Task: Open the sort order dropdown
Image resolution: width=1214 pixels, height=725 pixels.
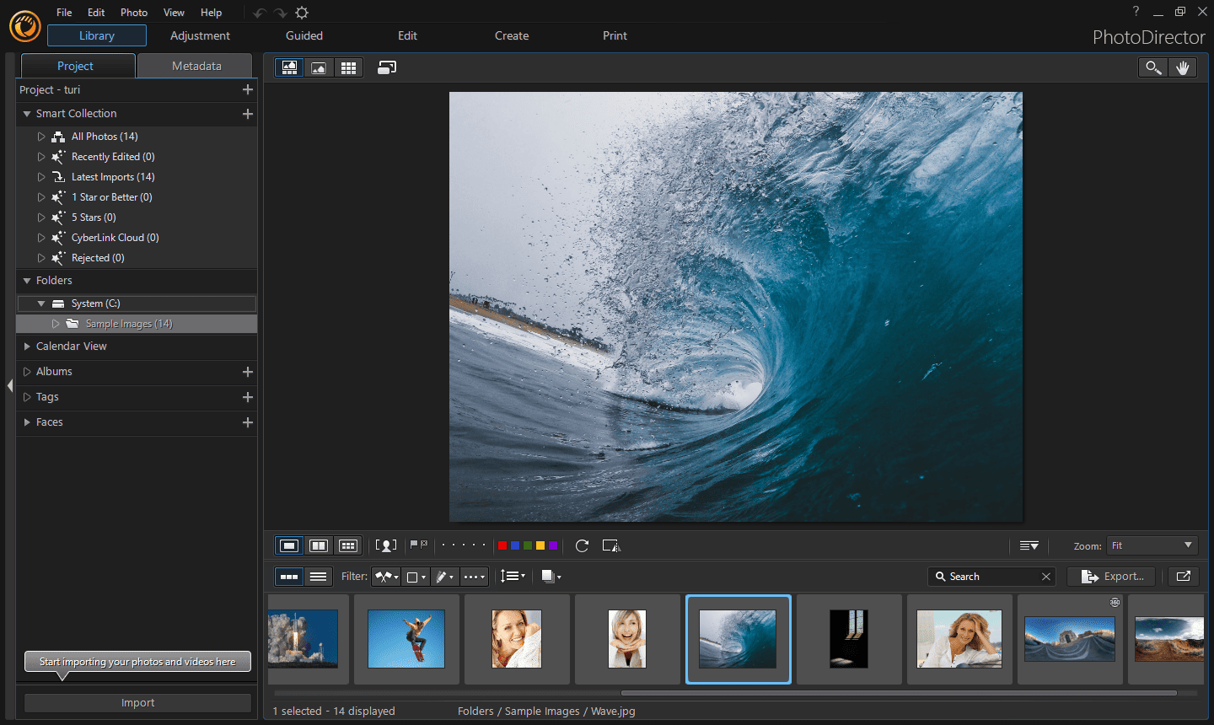Action: (513, 576)
